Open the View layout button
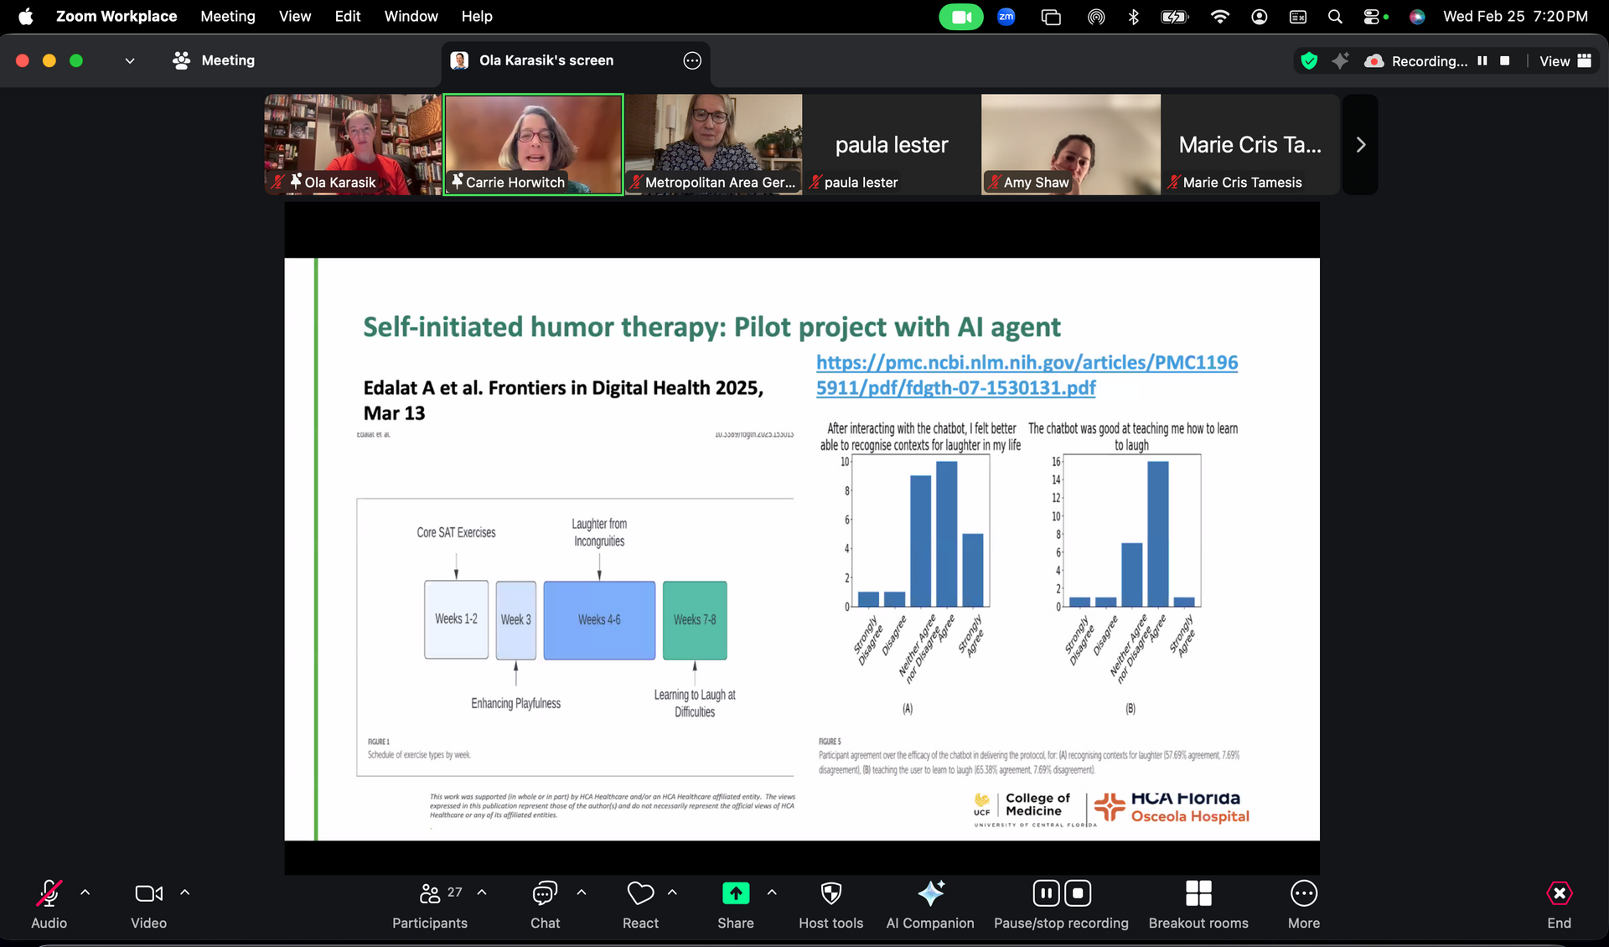Viewport: 1609px width, 947px height. 1565,61
